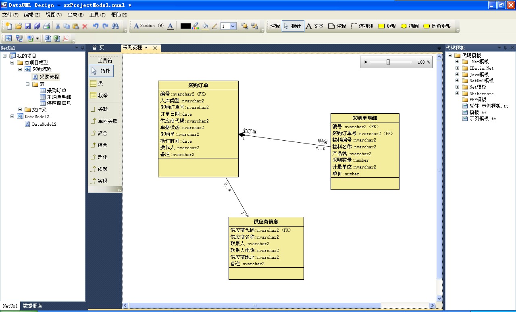Expand the IBatis.Net template folder

(458, 68)
